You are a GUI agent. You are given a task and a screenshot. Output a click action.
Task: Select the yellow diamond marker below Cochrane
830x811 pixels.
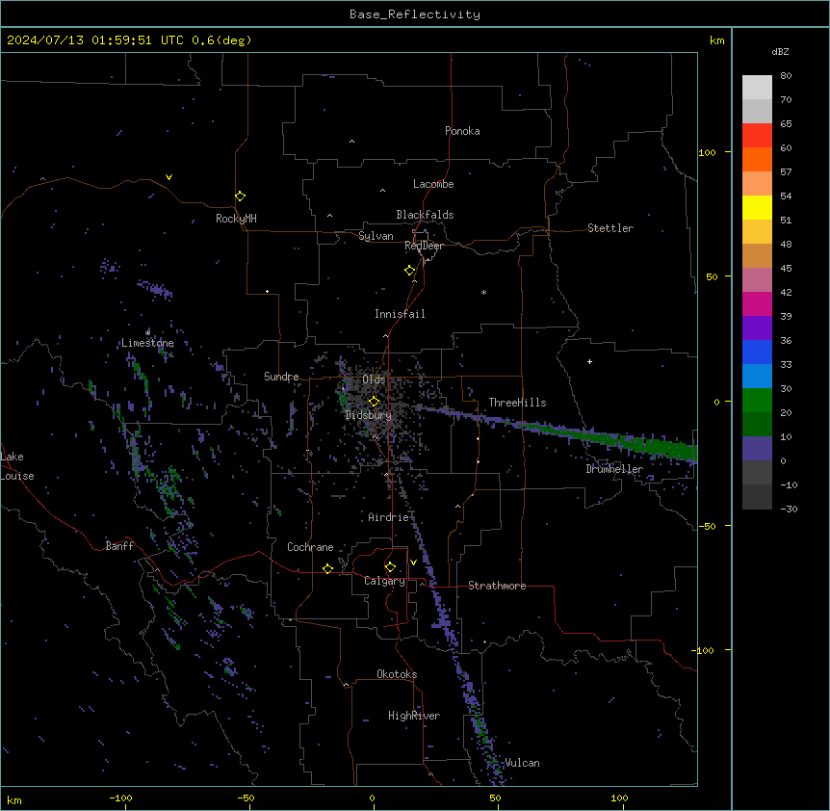[327, 568]
